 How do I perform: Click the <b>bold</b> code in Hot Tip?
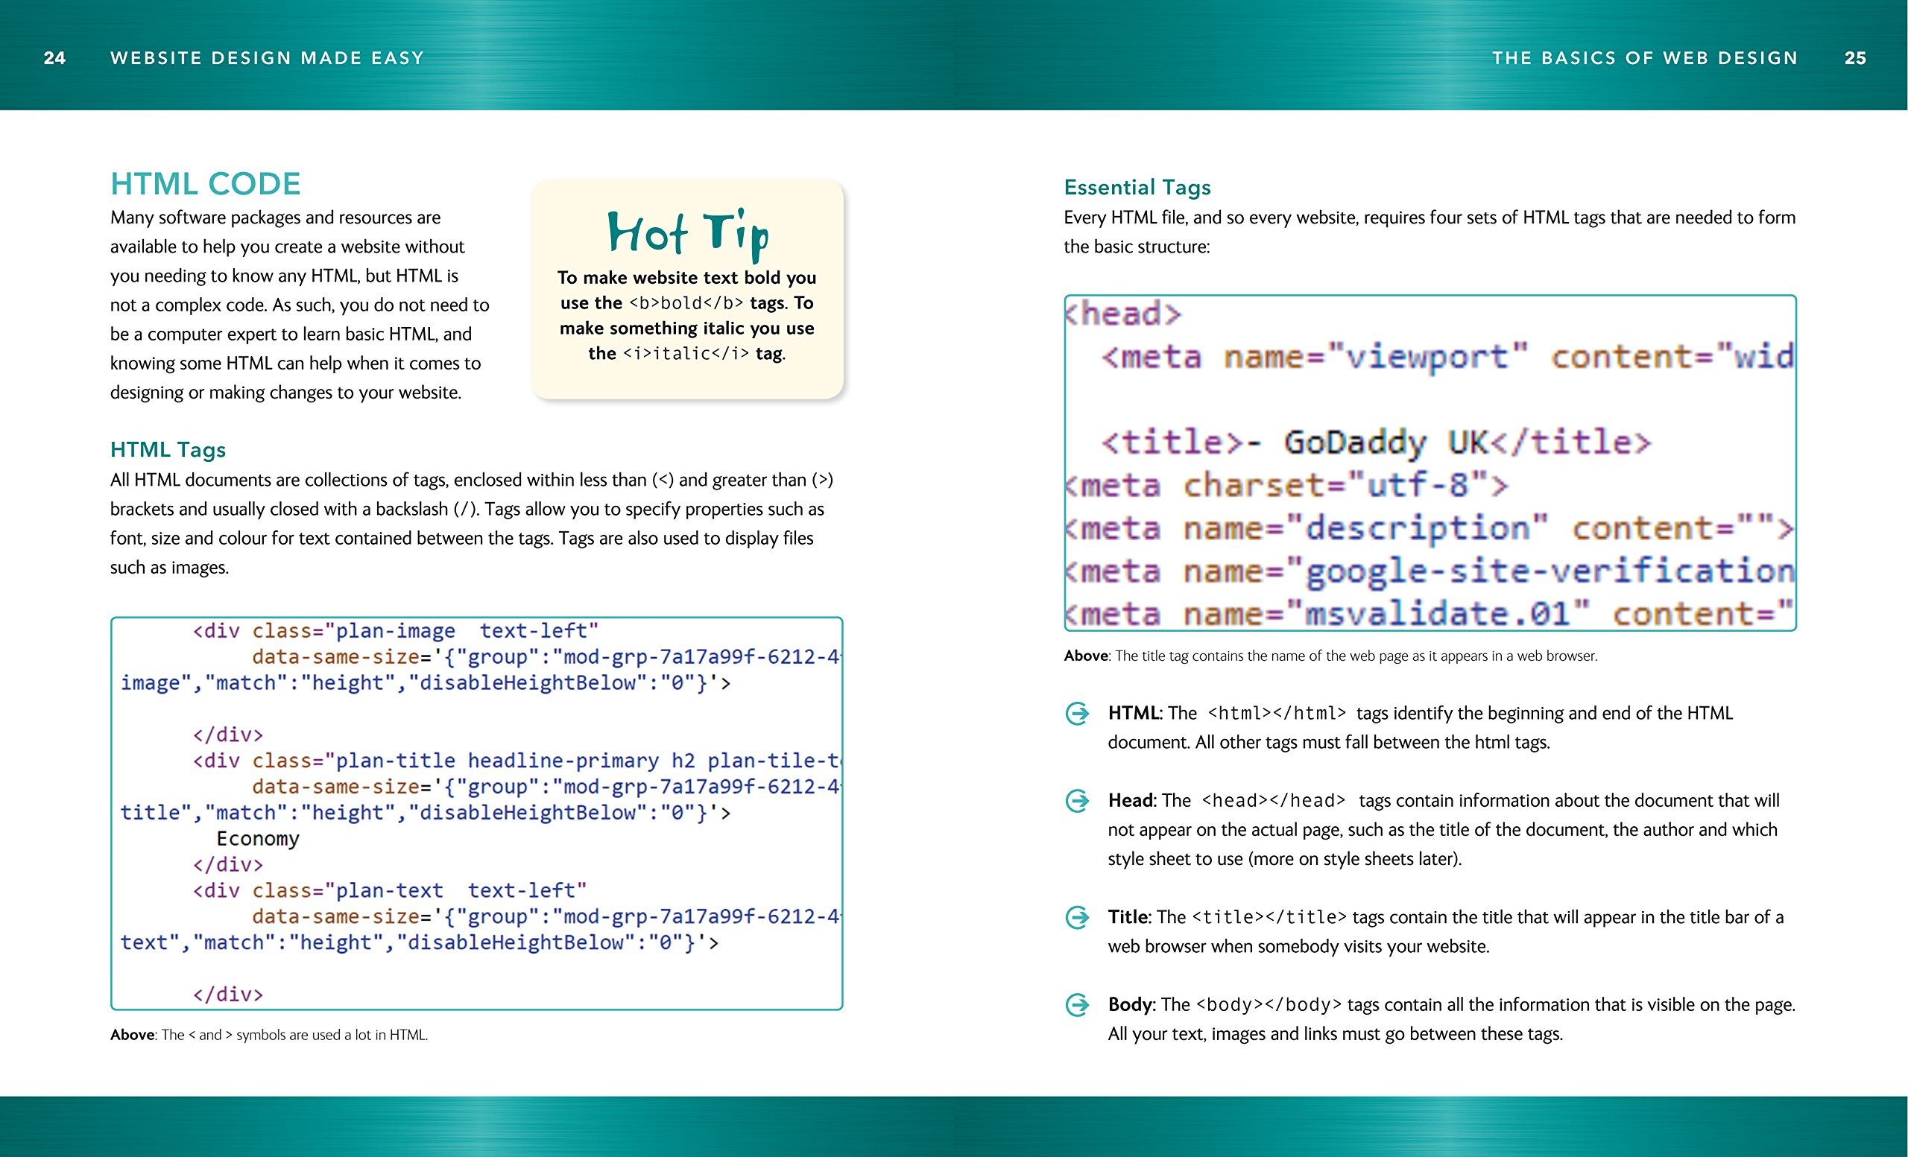pos(686,303)
